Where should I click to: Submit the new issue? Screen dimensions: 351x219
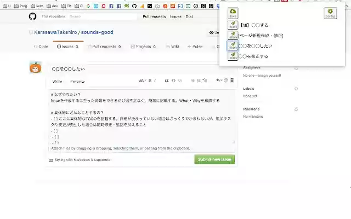(214, 159)
